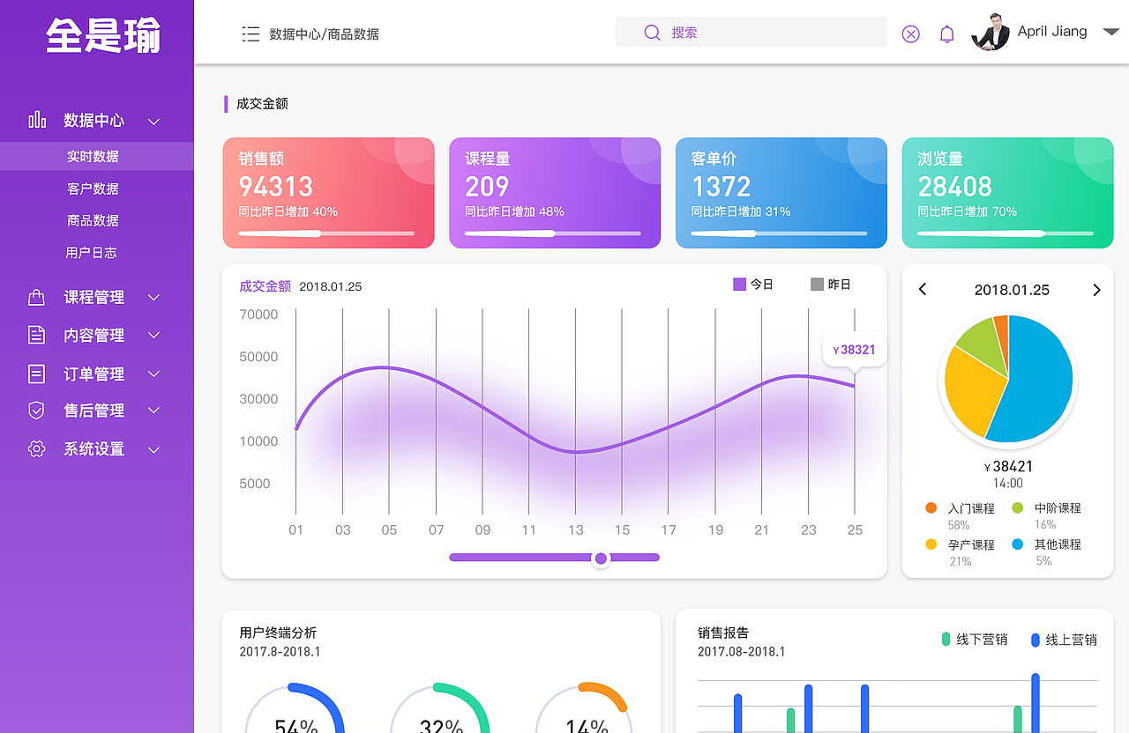Go to previous date with left arrow

923,290
